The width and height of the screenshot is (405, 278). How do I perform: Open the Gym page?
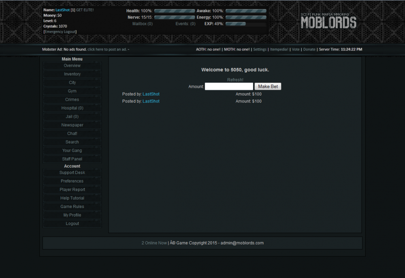pos(72,91)
